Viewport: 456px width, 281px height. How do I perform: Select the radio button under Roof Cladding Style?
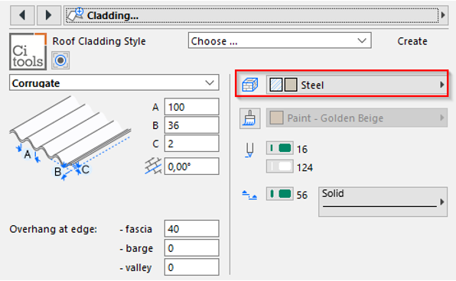pos(60,60)
